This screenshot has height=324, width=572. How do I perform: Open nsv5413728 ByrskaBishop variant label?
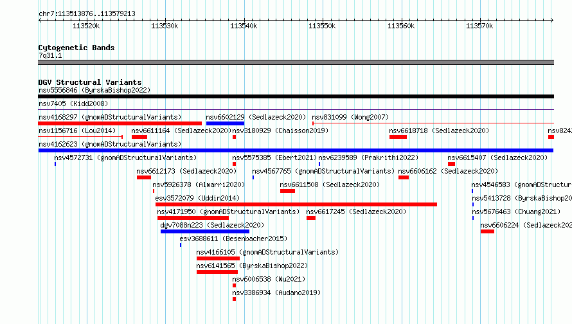point(522,198)
